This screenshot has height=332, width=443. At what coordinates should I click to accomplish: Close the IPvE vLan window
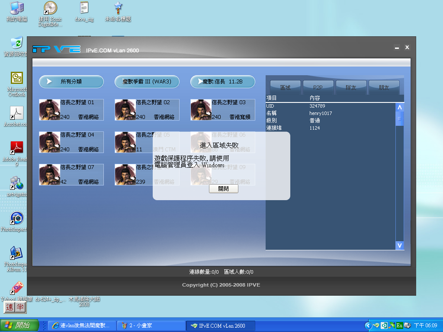coord(407,47)
